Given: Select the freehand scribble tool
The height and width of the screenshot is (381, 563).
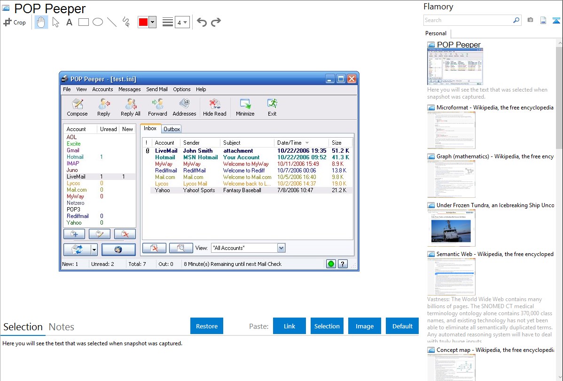Looking at the screenshot, I should (x=126, y=22).
